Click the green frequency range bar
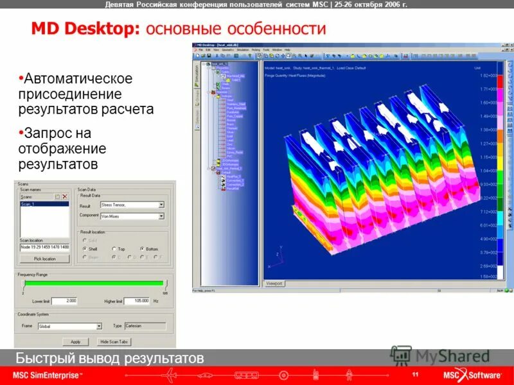This screenshot has height=385, width=514. click(94, 283)
